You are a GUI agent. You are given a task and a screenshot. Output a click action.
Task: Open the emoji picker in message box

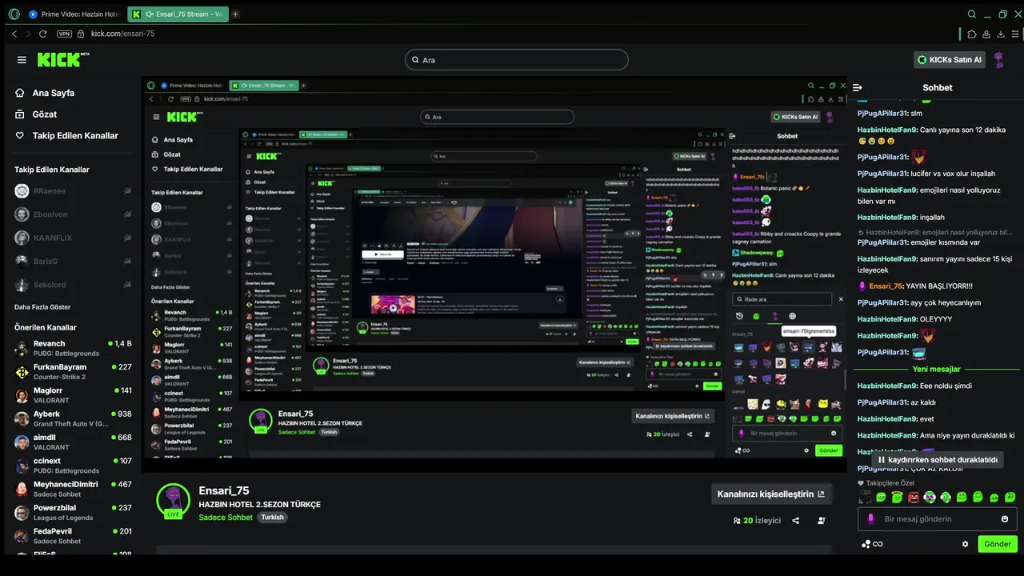pos(1005,519)
